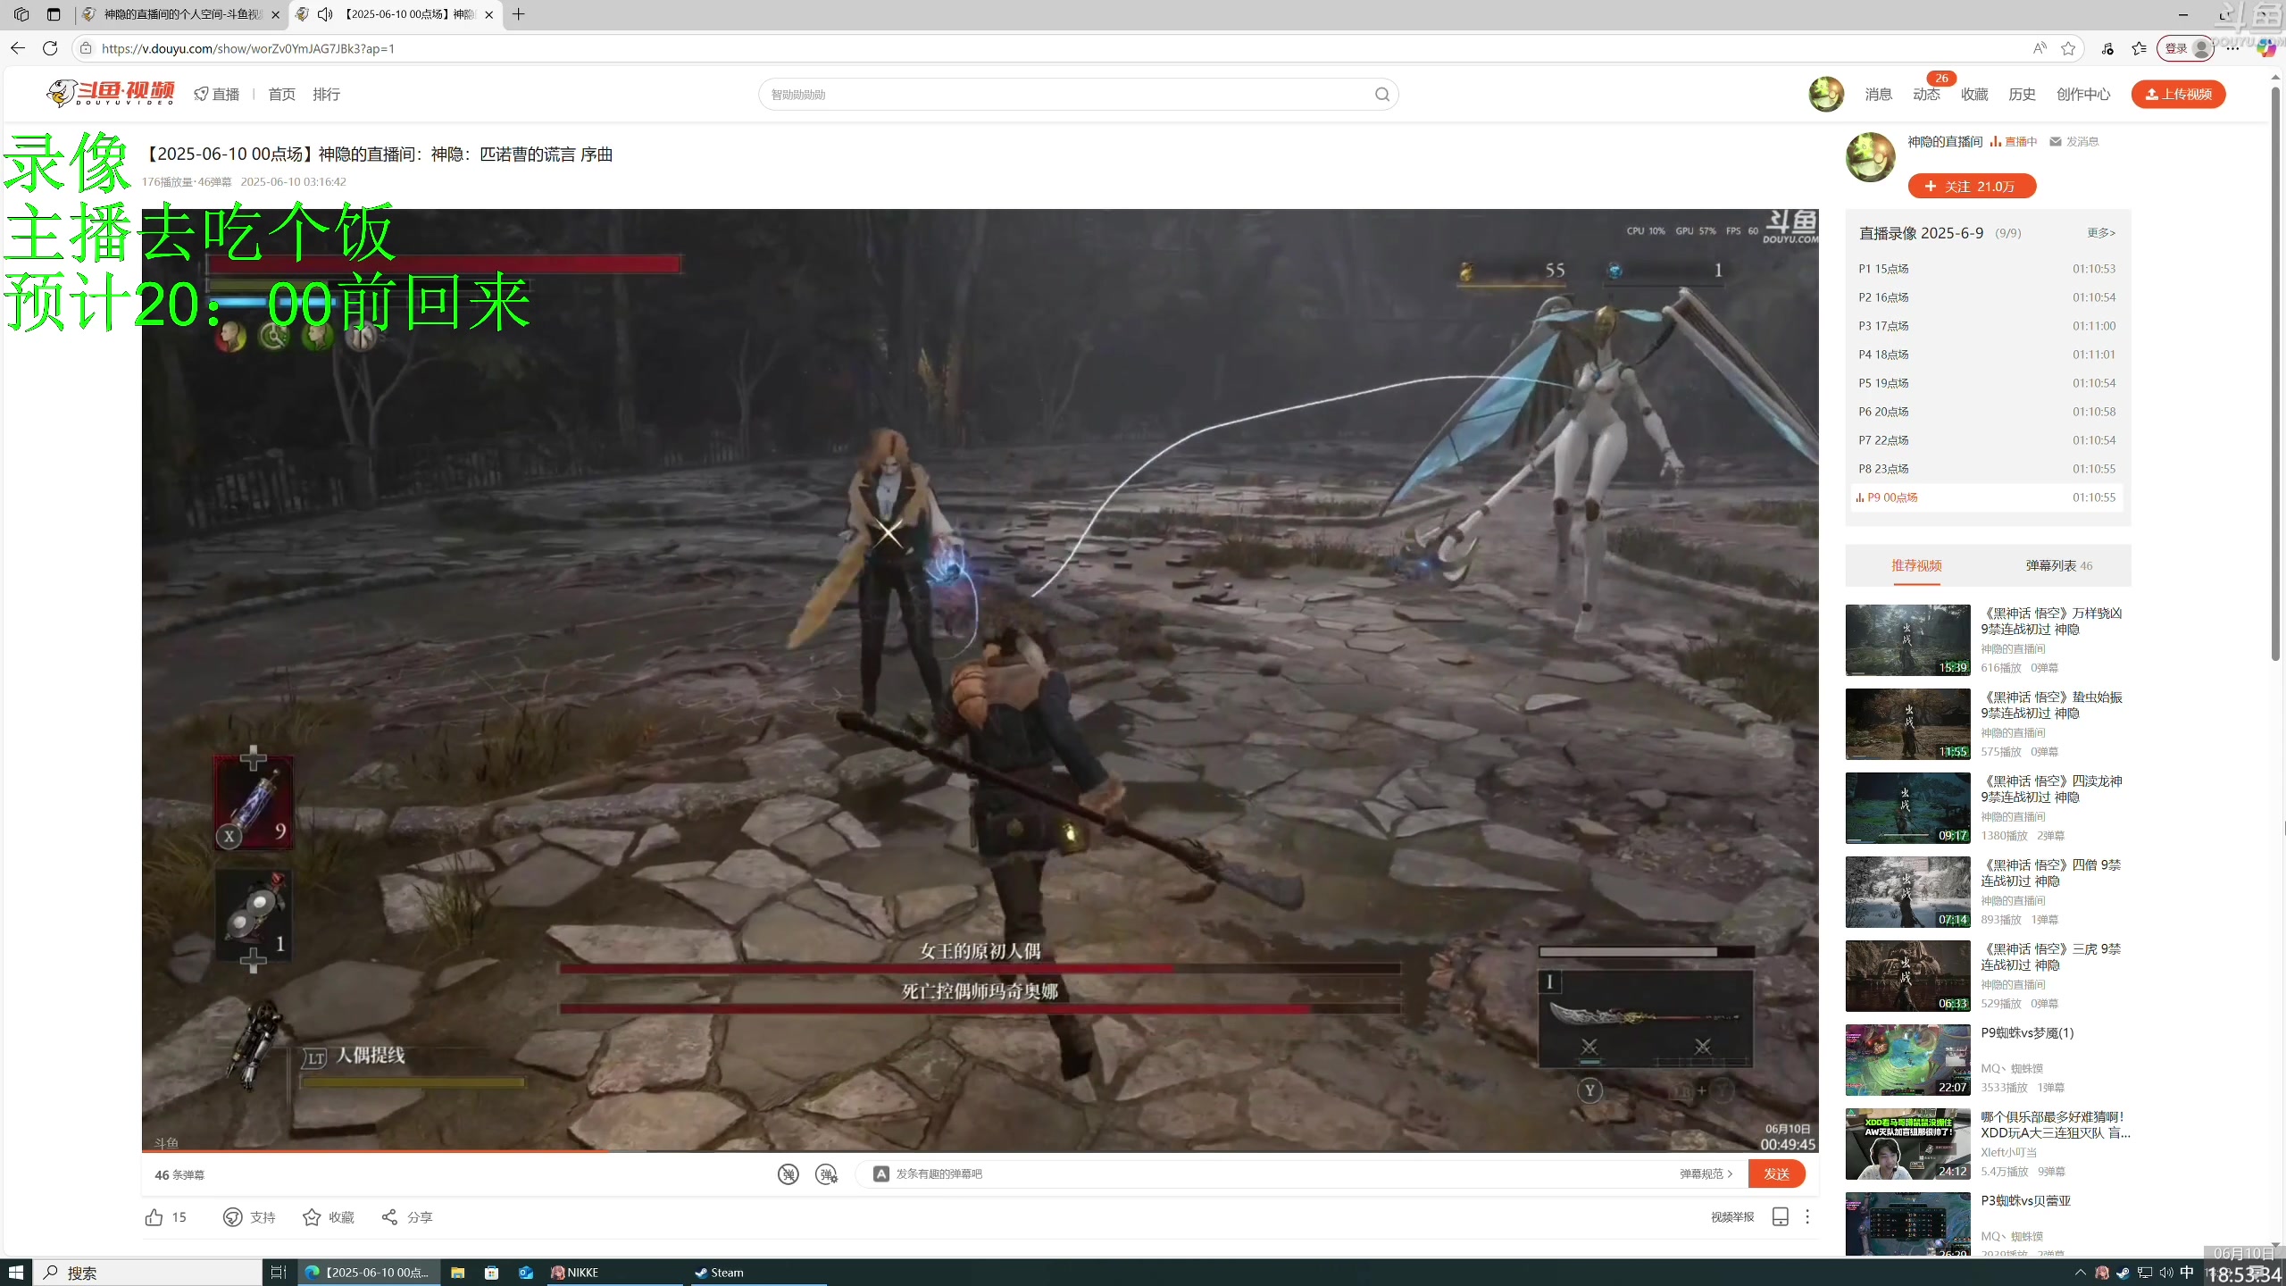Open the mobile view phone icon
2286x1286 pixels.
[x=1780, y=1216]
